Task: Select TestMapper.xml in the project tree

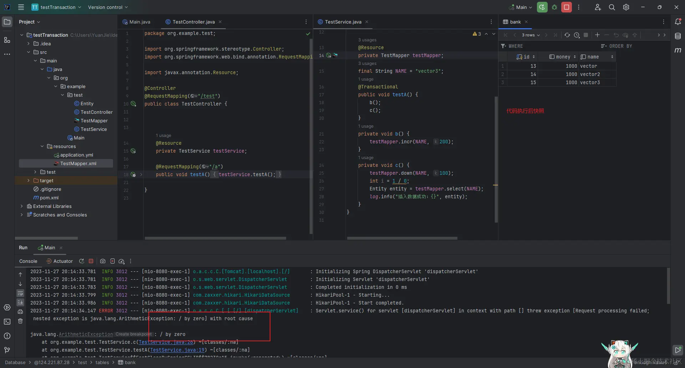Action: tap(66, 163)
